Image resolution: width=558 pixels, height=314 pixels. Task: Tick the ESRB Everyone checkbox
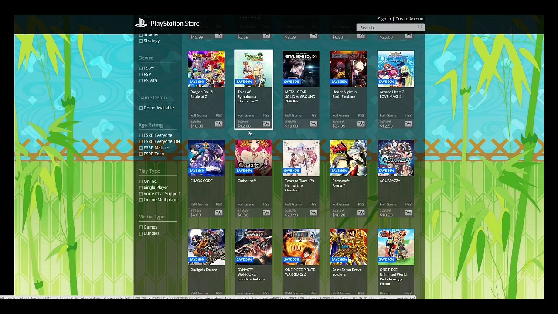click(x=141, y=136)
